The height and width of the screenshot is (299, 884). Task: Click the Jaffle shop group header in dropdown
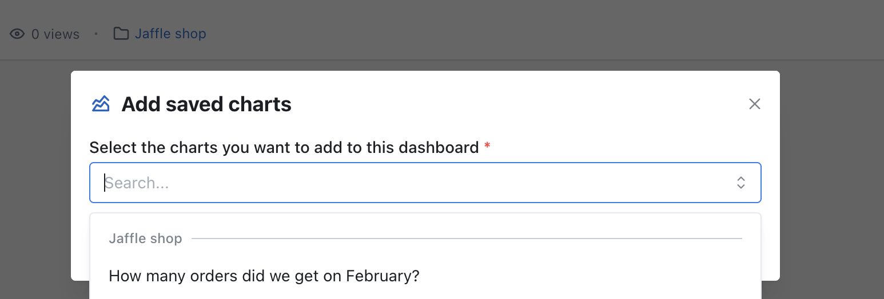pyautogui.click(x=146, y=239)
